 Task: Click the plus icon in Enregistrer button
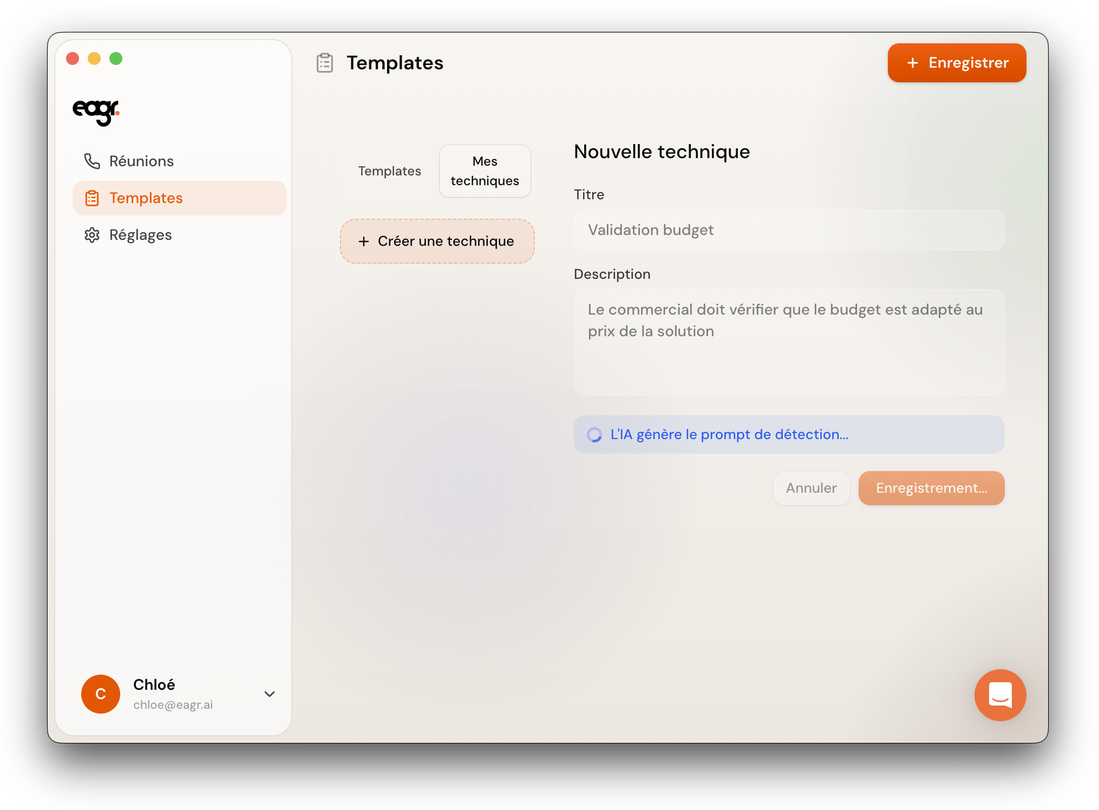point(913,63)
